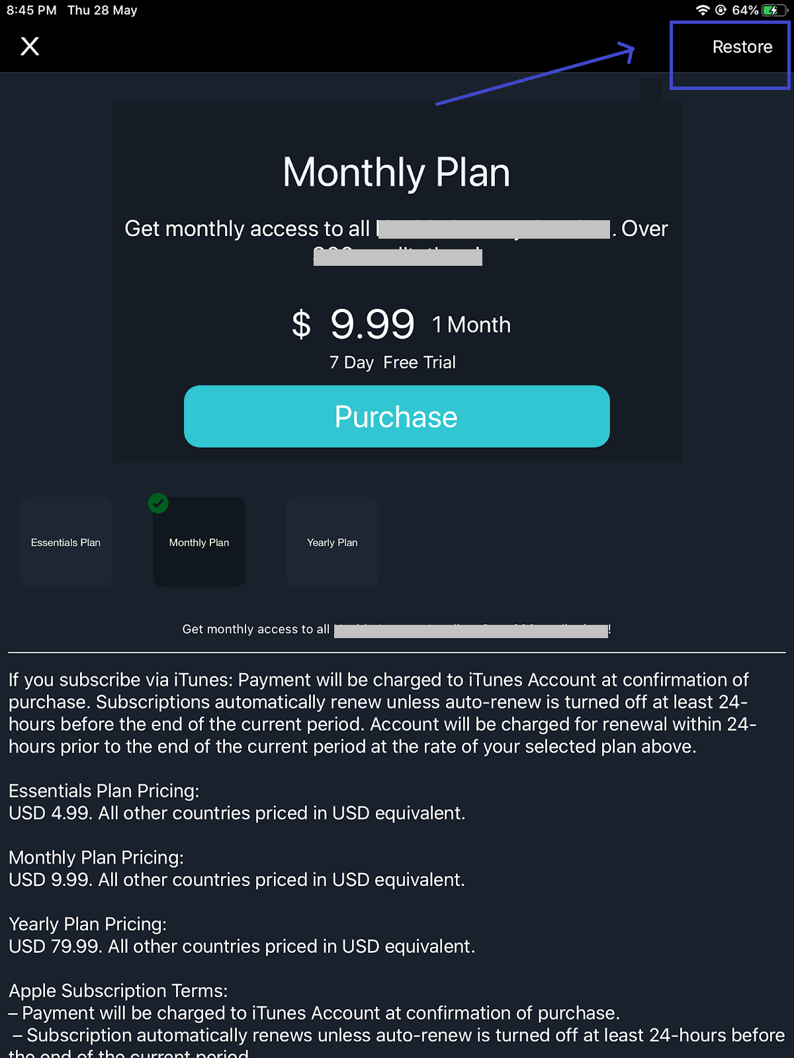The height and width of the screenshot is (1058, 794).
Task: Click the green checkmark badge on Monthly Plan
Action: click(x=158, y=503)
